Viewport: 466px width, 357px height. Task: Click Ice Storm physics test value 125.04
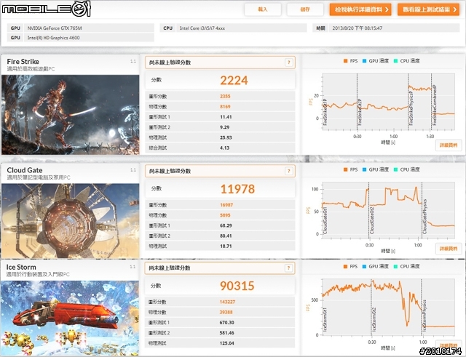click(x=226, y=343)
